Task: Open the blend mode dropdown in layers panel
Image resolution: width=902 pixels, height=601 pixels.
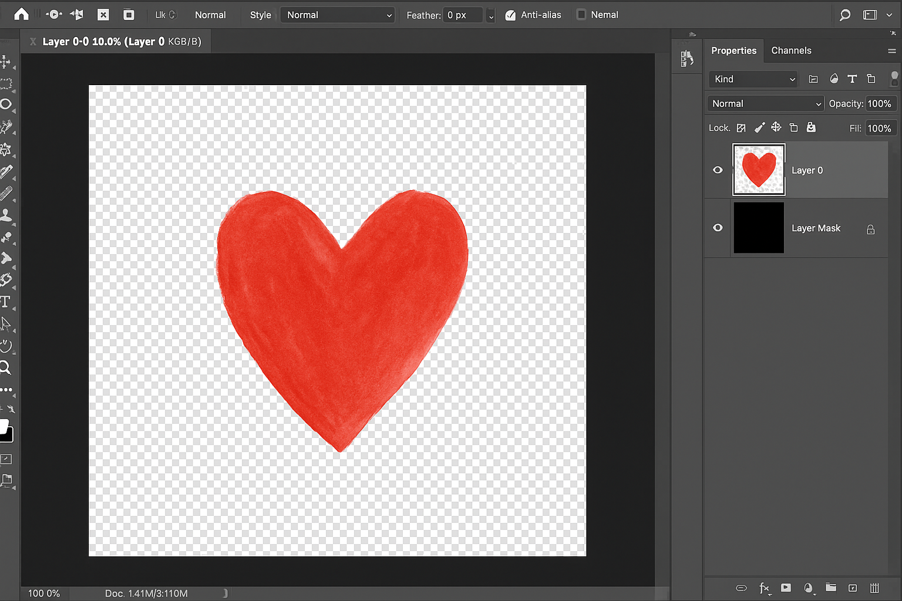Action: tap(765, 104)
